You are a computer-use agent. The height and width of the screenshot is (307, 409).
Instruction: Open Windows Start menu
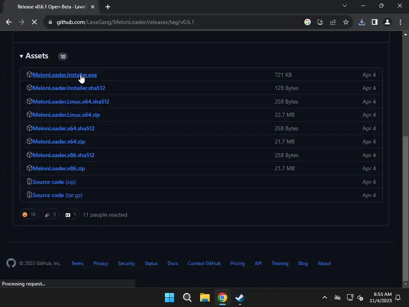tap(169, 297)
